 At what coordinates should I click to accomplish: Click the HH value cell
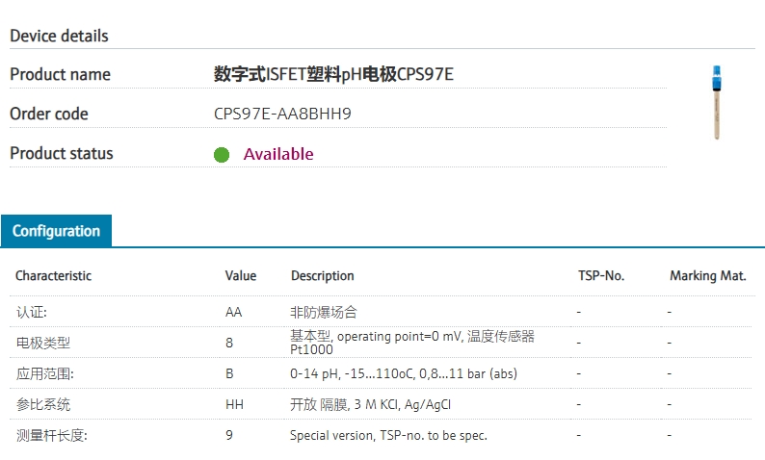pos(234,404)
